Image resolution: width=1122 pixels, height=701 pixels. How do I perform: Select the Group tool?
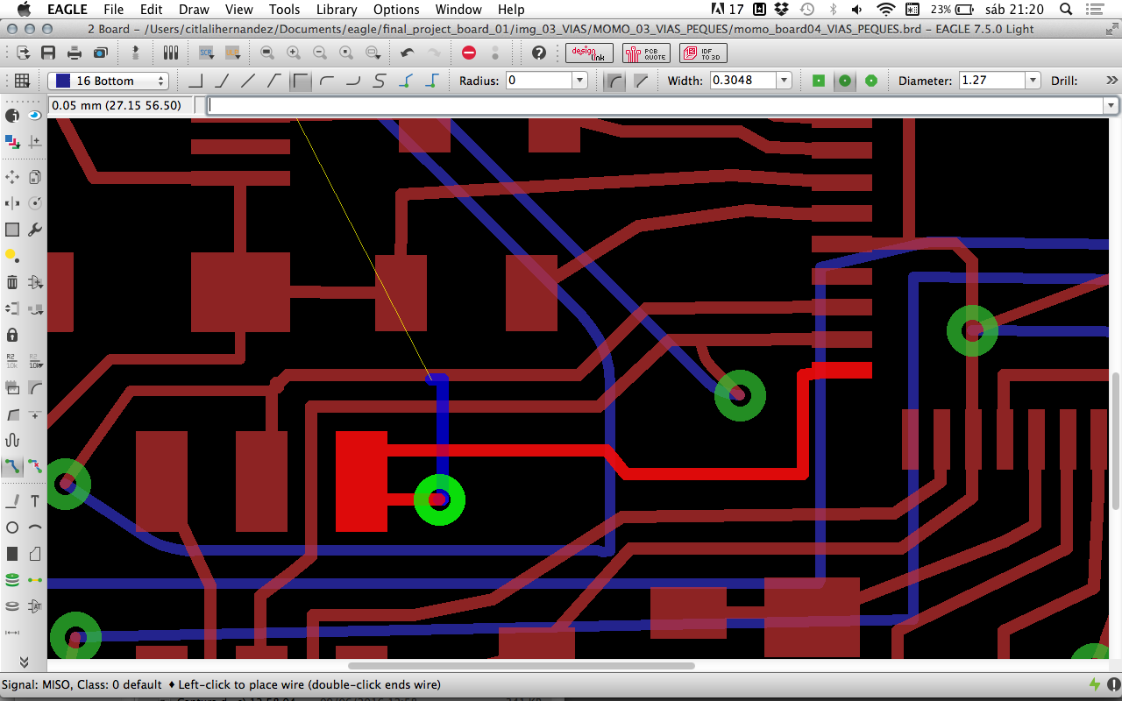pyautogui.click(x=12, y=230)
